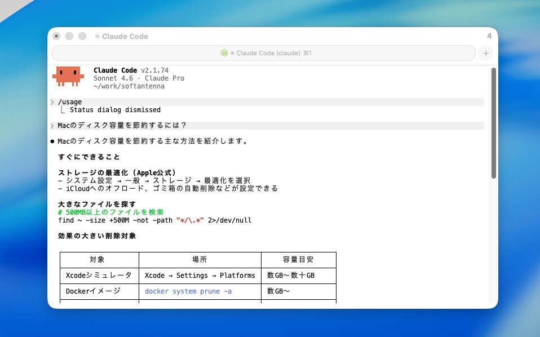540x337 pixels.
Task: Click the table header "場所"
Action: (200, 260)
